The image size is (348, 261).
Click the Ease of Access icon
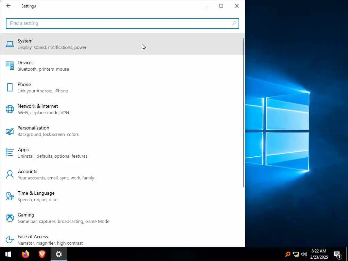(x=10, y=240)
